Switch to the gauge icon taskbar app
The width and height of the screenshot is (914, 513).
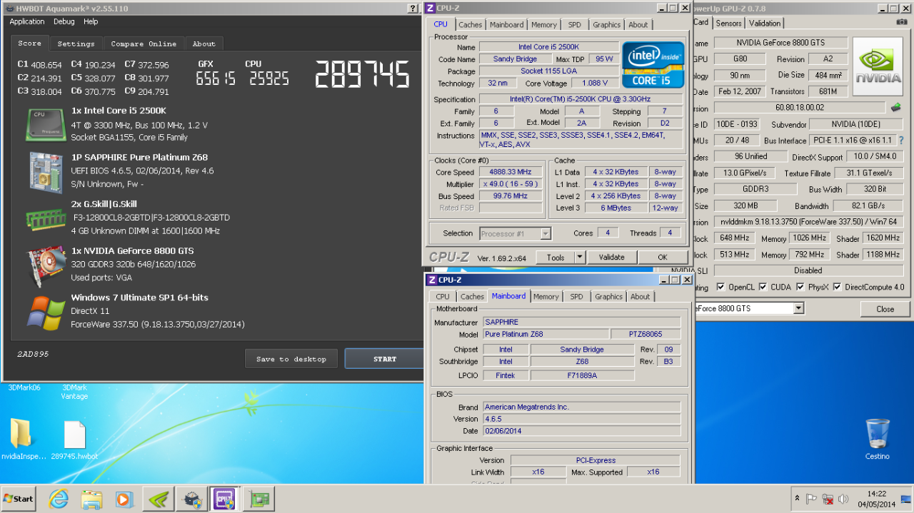pyautogui.click(x=191, y=499)
